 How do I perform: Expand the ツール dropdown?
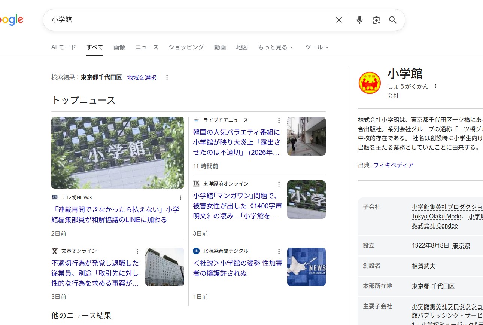click(x=317, y=47)
